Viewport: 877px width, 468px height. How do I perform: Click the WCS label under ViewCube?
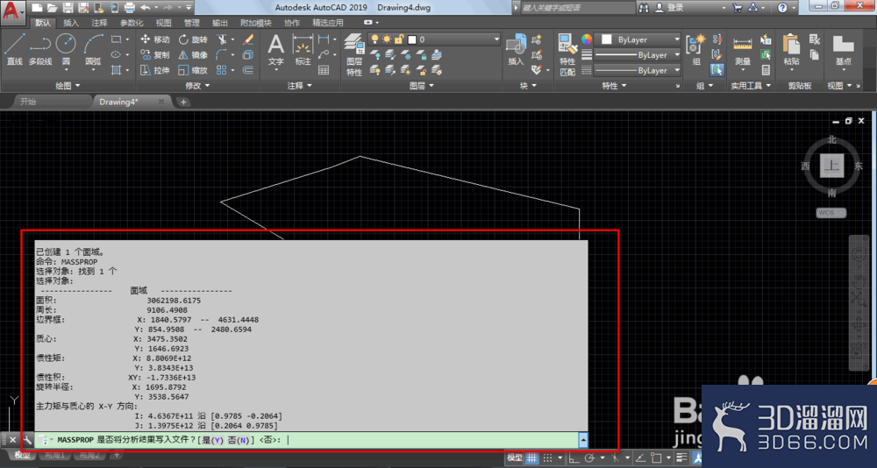[x=831, y=212]
